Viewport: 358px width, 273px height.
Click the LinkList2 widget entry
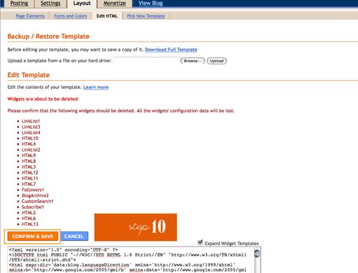coord(31,149)
